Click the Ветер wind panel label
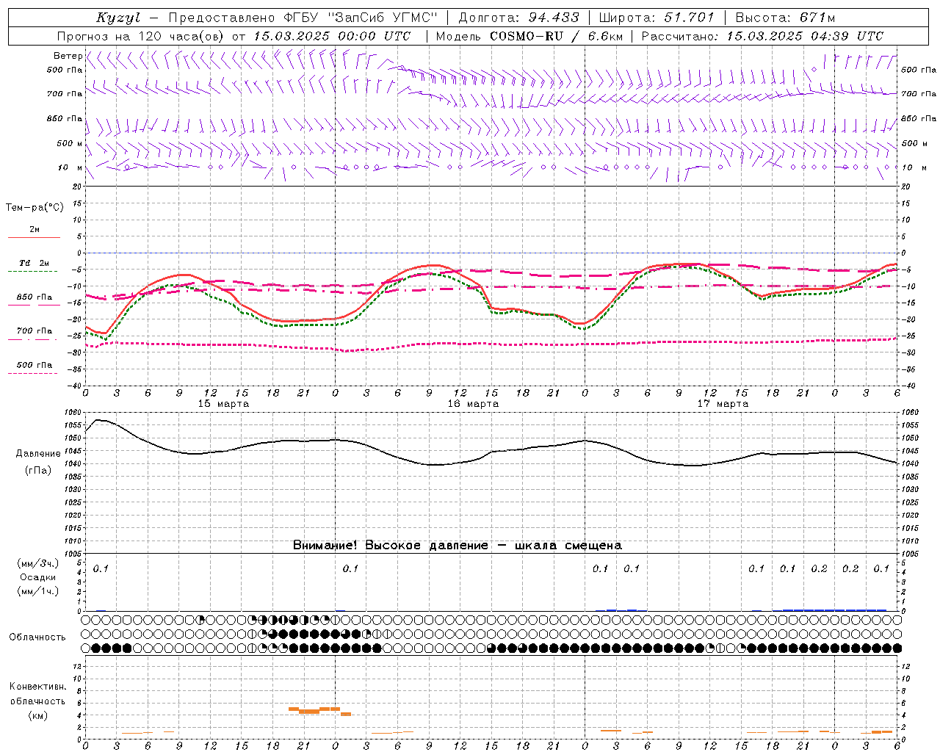This screenshot has height=752, width=940. click(x=68, y=56)
